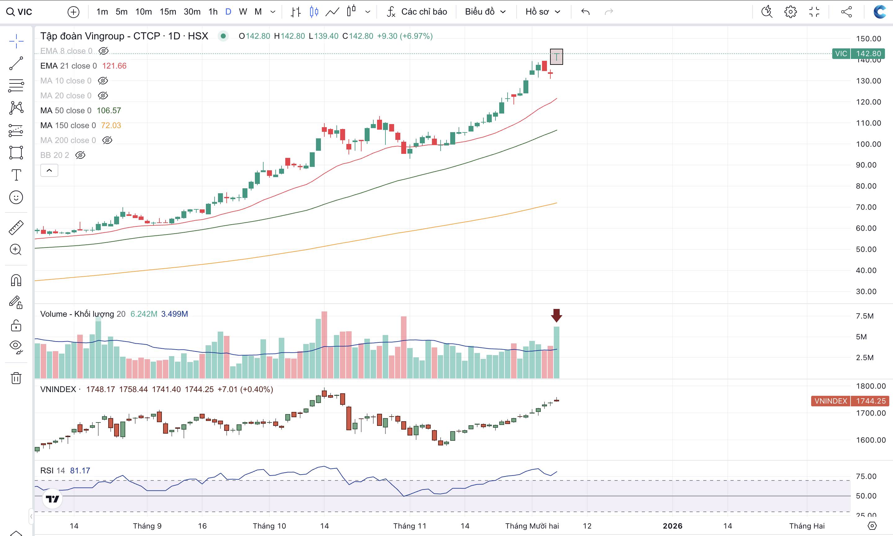This screenshot has height=536, width=893.
Task: Toggle visibility of MA 200 indicator
Action: click(107, 140)
